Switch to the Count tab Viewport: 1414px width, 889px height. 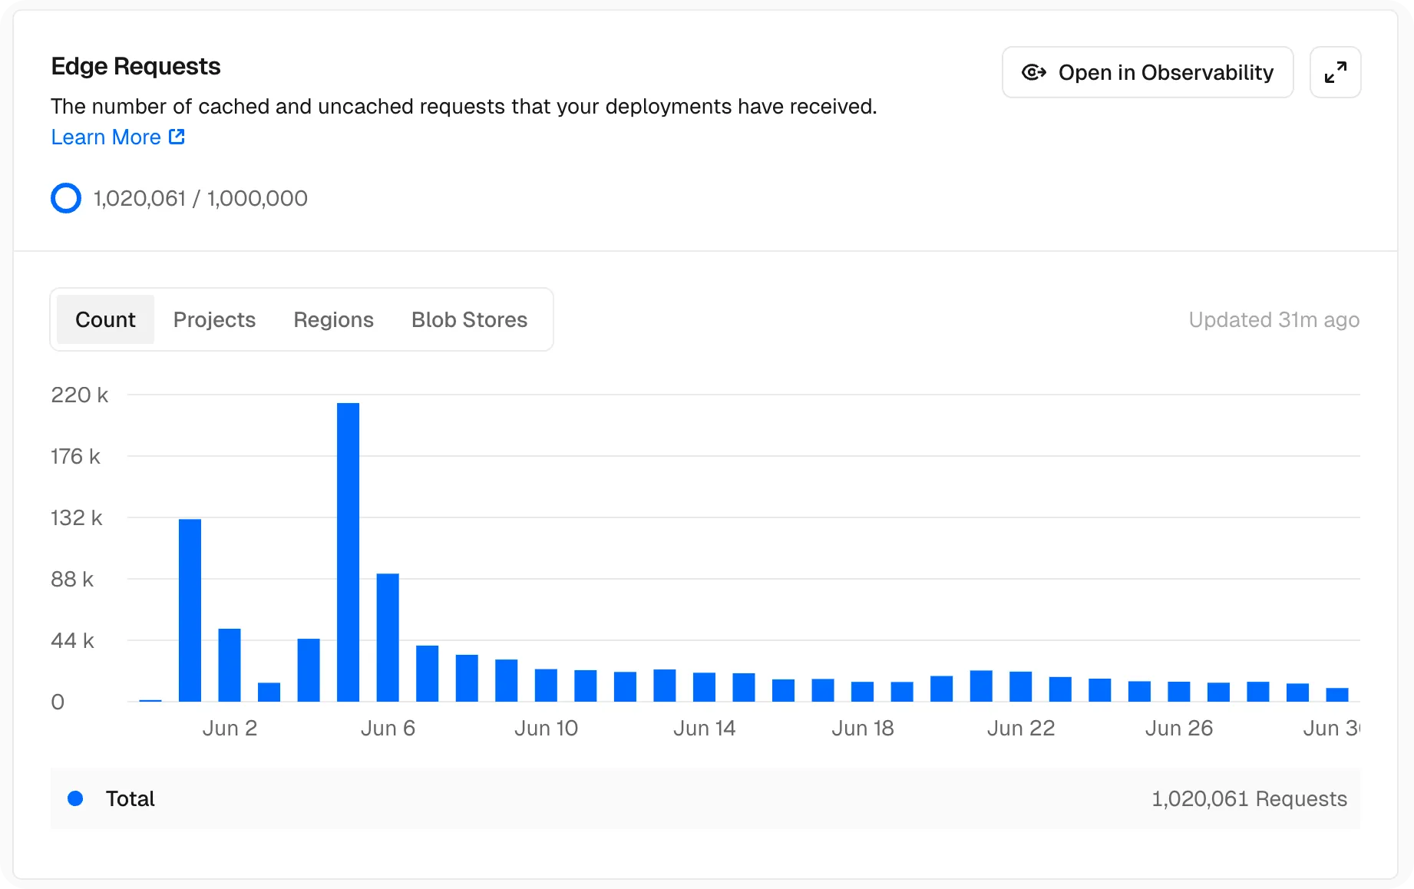105,319
